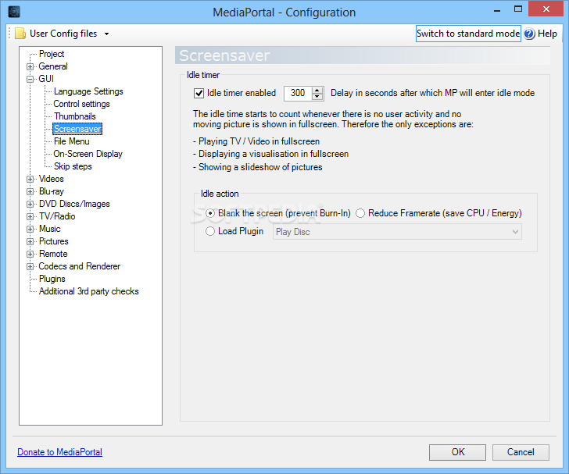
Task: Open Additional 3rd party checks
Action: pos(88,291)
